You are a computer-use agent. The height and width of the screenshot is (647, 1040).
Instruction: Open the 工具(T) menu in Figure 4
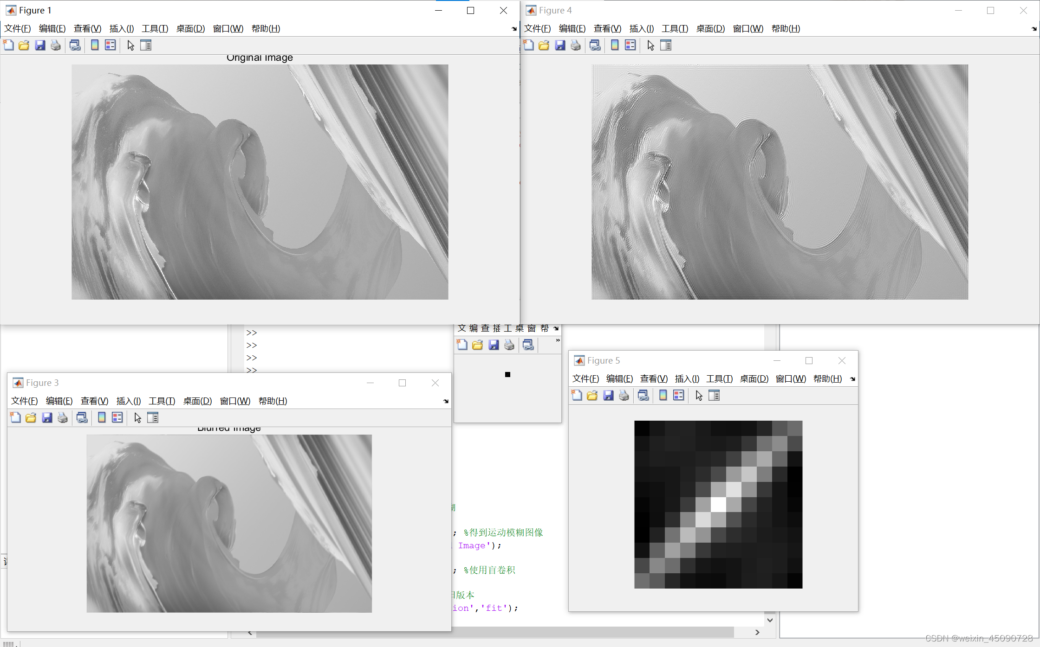click(x=675, y=29)
